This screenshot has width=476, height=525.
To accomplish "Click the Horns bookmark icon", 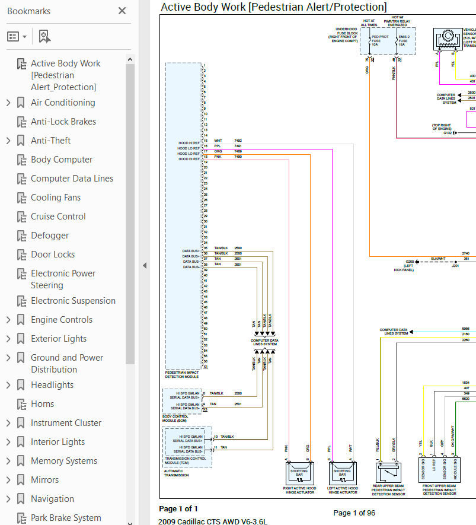I will [x=22, y=404].
